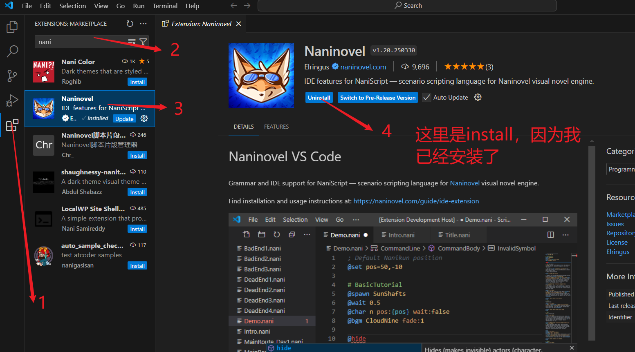
Task: Select the Extension: Naninovel editor tab
Action: (201, 24)
